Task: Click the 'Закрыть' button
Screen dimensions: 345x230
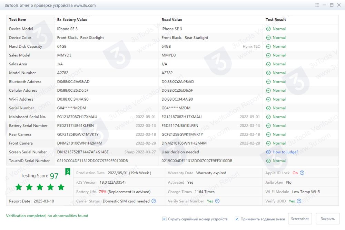Action: (x=328, y=219)
